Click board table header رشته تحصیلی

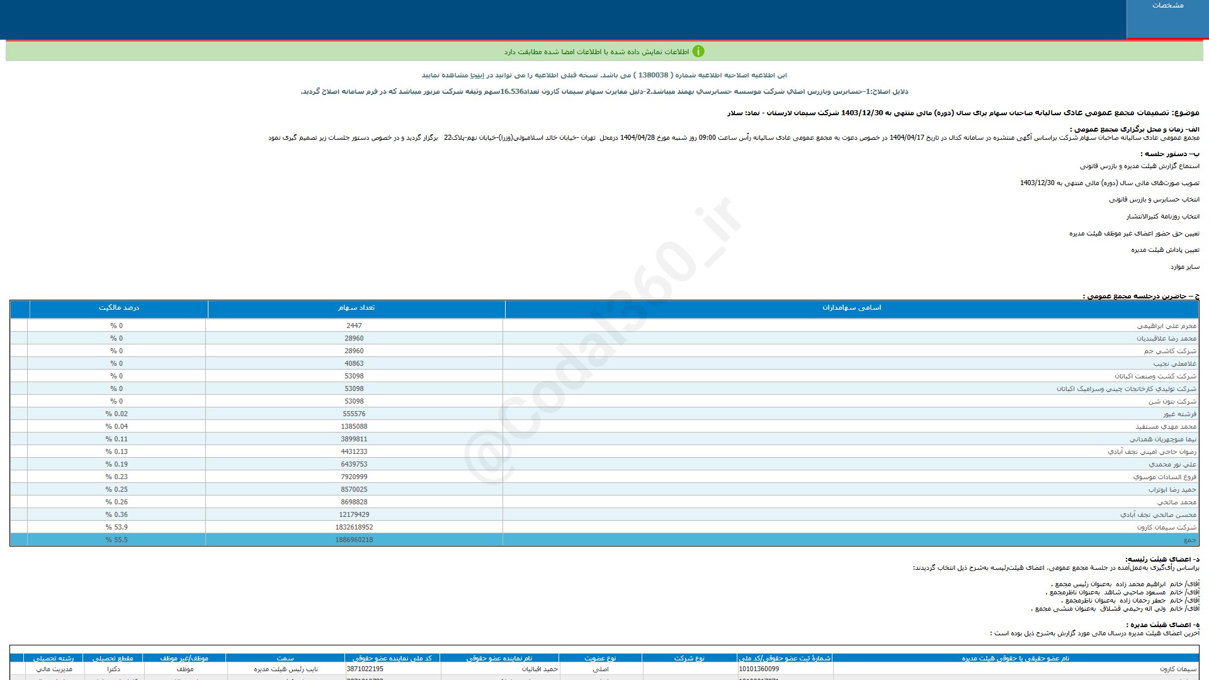[x=54, y=658]
